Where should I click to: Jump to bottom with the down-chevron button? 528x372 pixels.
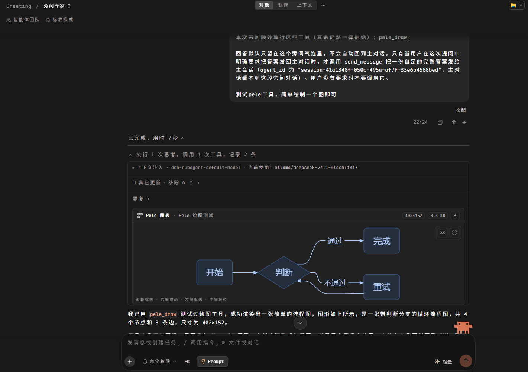[x=300, y=323]
